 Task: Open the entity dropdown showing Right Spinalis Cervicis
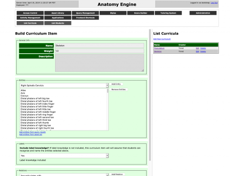64,85
